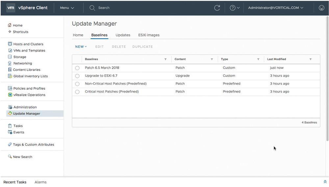This screenshot has width=329, height=187.
Task: Click the Storage icon
Action: [x=10, y=57]
